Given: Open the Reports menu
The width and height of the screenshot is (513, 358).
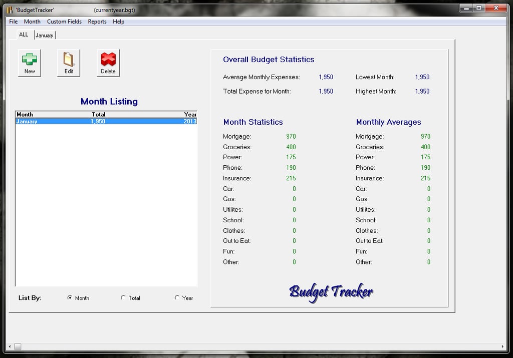Looking at the screenshot, I should 97,22.
